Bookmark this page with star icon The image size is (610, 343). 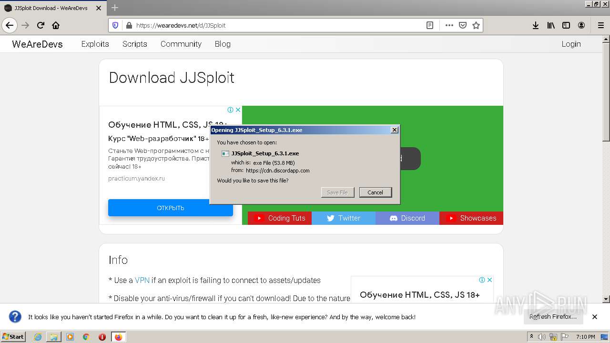coord(476,25)
